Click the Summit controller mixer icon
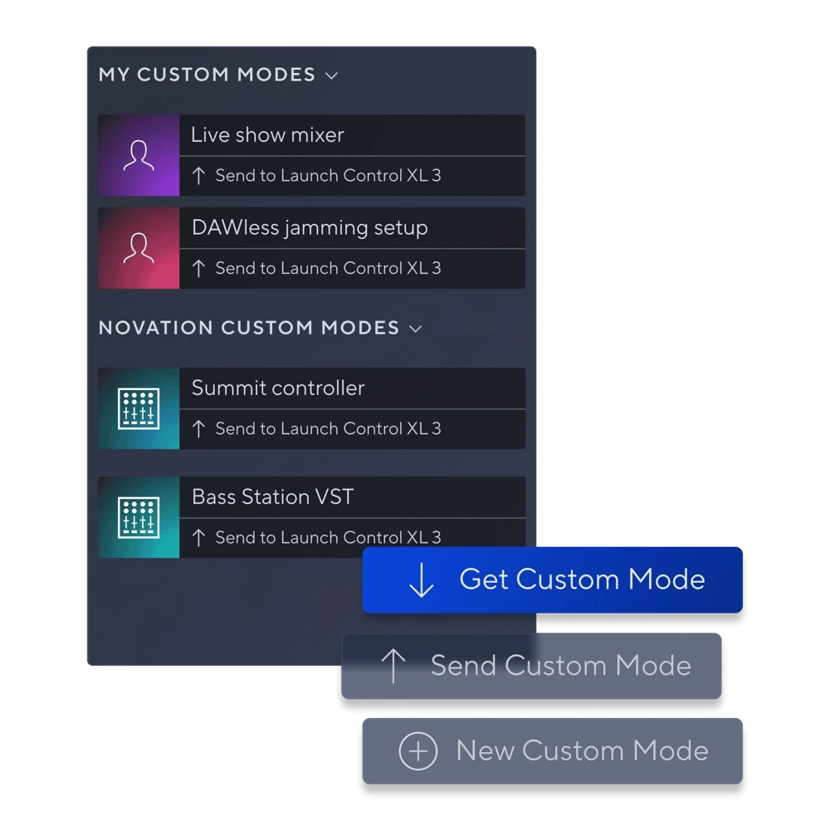Screen dimensions: 830x830 point(139,408)
